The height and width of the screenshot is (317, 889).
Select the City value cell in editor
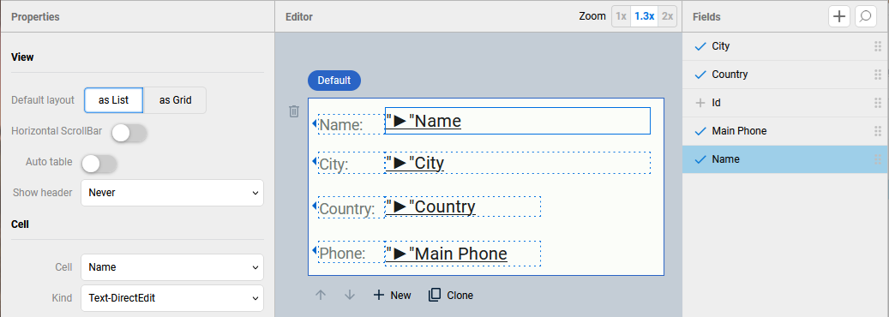point(518,163)
